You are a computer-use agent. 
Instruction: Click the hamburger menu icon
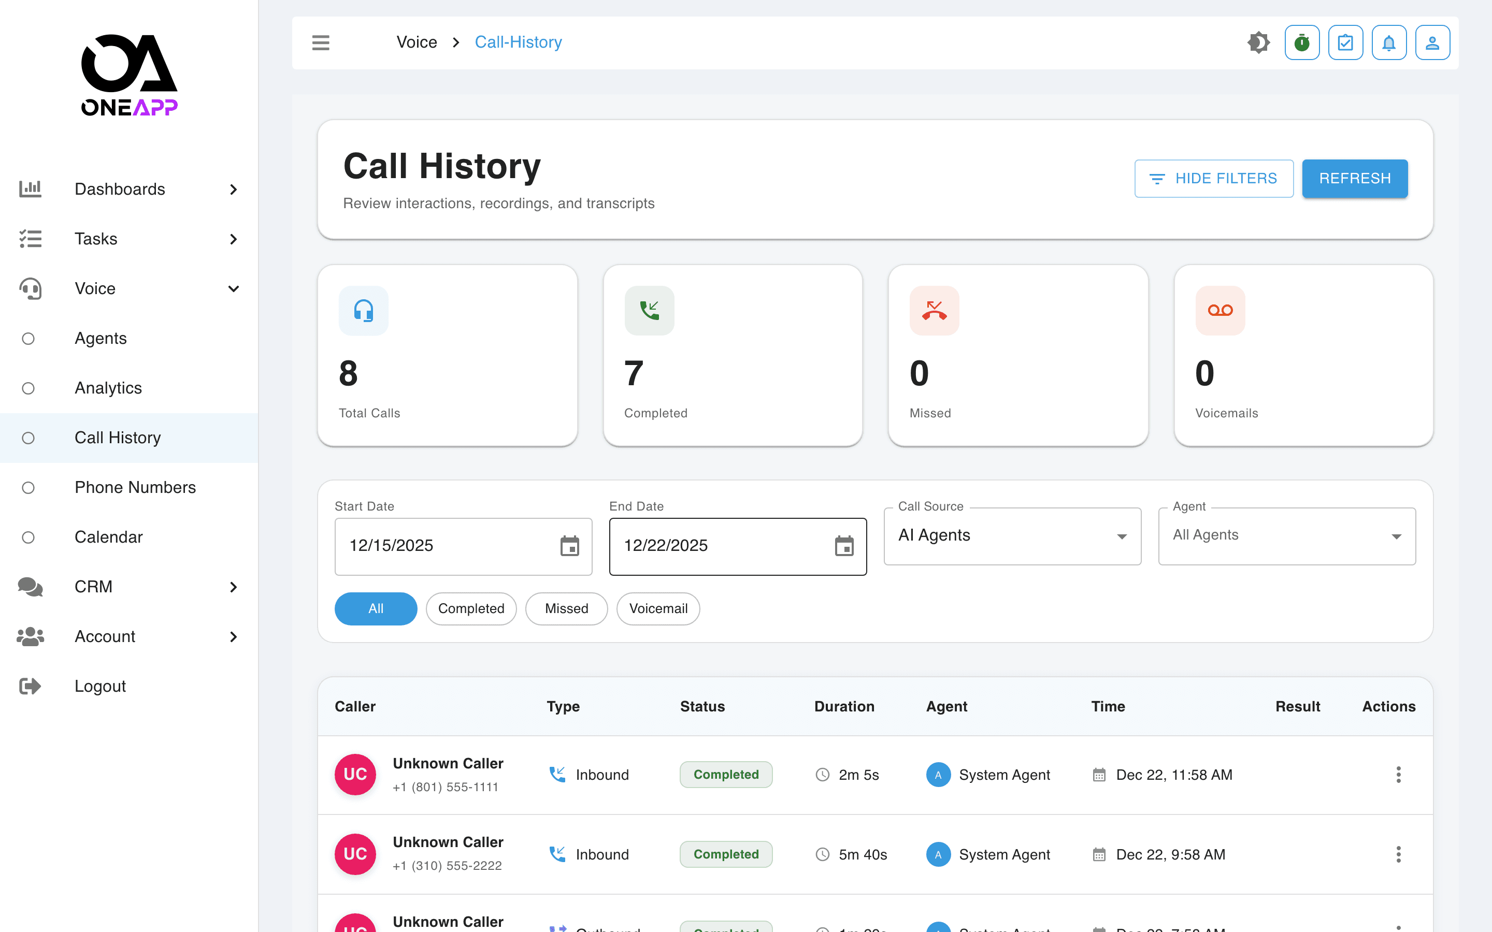(x=321, y=42)
